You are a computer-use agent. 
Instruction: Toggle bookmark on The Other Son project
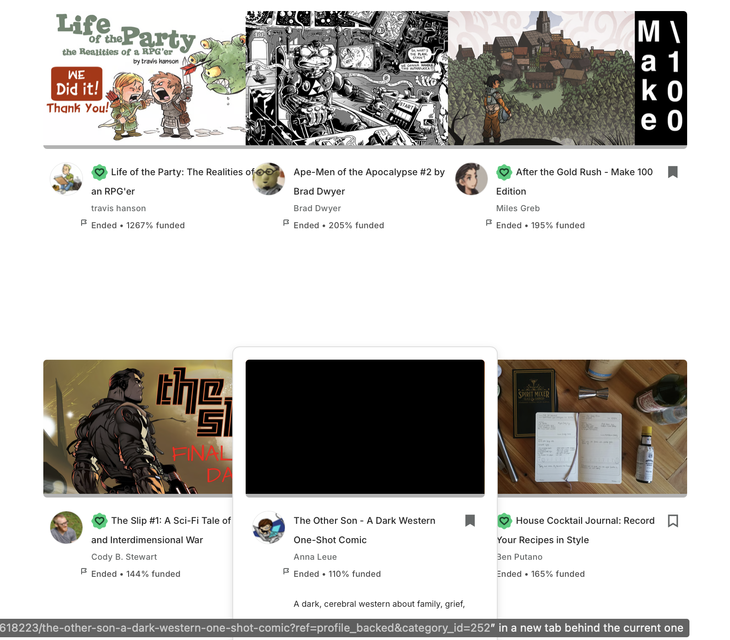click(470, 521)
